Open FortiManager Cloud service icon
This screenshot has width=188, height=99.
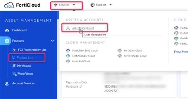(120, 56)
